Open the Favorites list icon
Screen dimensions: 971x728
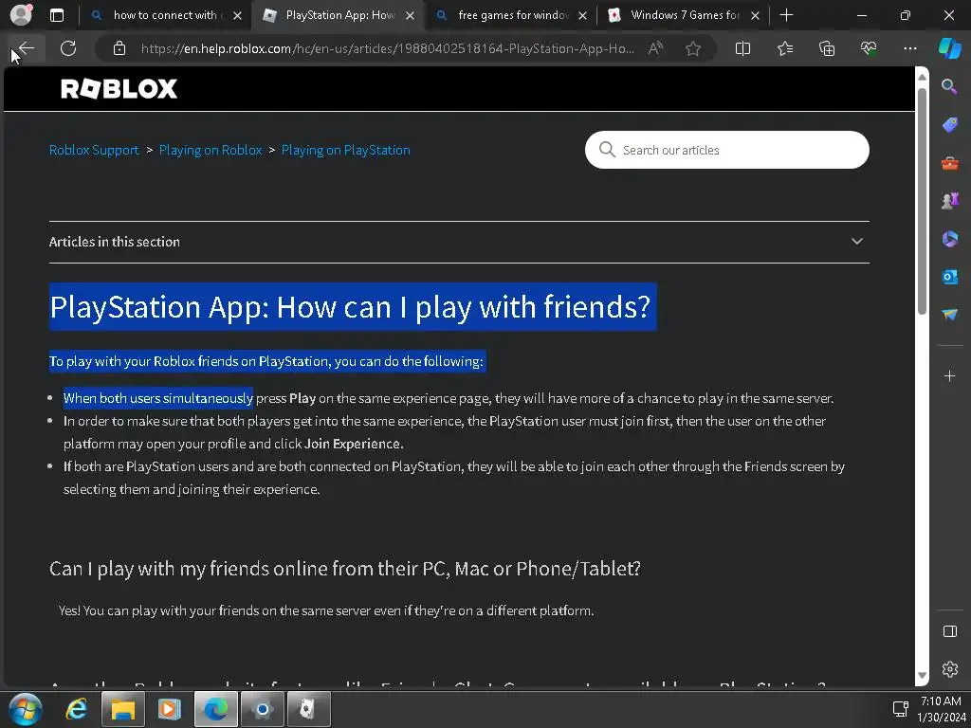[x=785, y=48]
